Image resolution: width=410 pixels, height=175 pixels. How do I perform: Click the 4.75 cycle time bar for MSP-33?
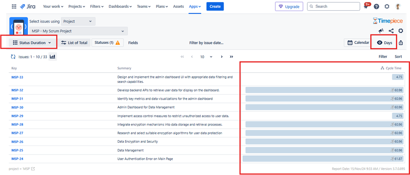tap(398, 77)
